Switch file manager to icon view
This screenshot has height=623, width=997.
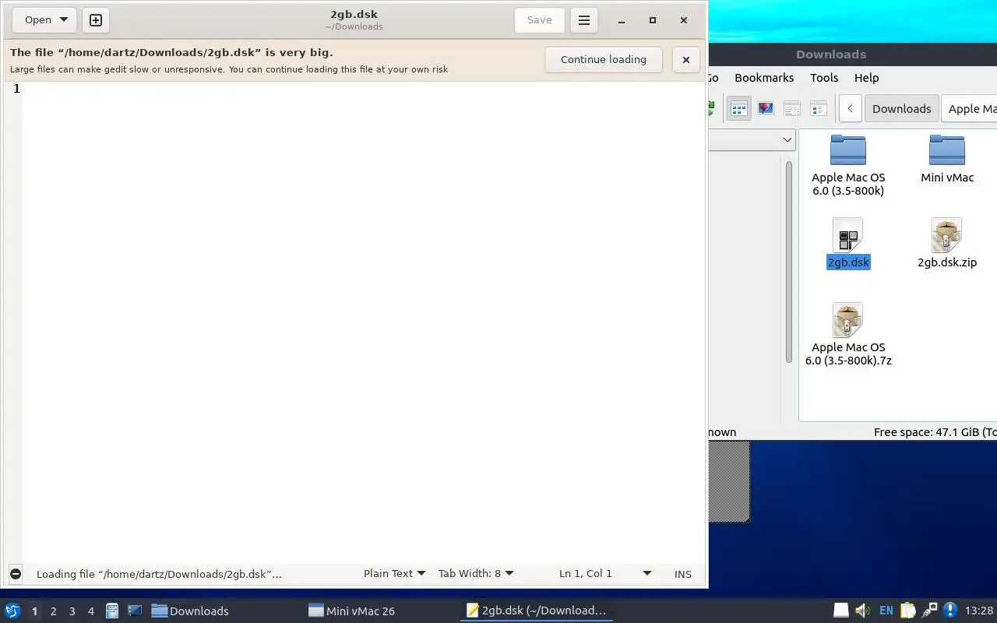pos(738,108)
